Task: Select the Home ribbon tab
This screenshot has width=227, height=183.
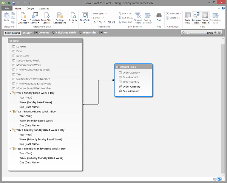Action: (x=18, y=9)
